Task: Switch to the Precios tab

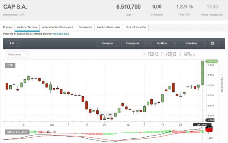Action: click(x=7, y=28)
